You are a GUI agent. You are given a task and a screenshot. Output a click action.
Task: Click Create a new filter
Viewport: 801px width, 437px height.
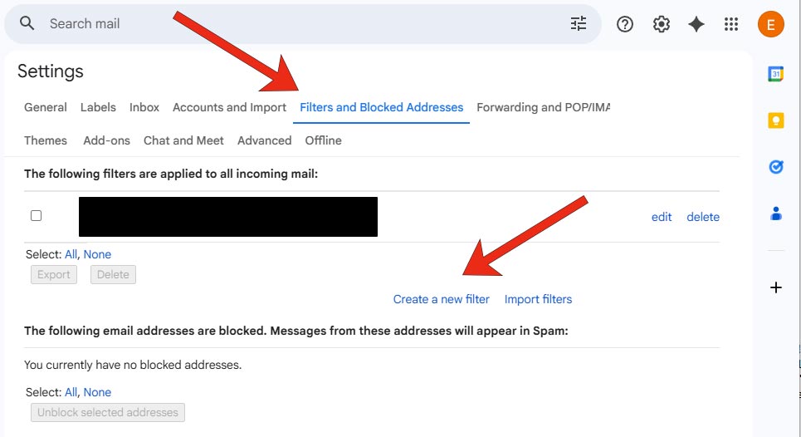pos(441,299)
